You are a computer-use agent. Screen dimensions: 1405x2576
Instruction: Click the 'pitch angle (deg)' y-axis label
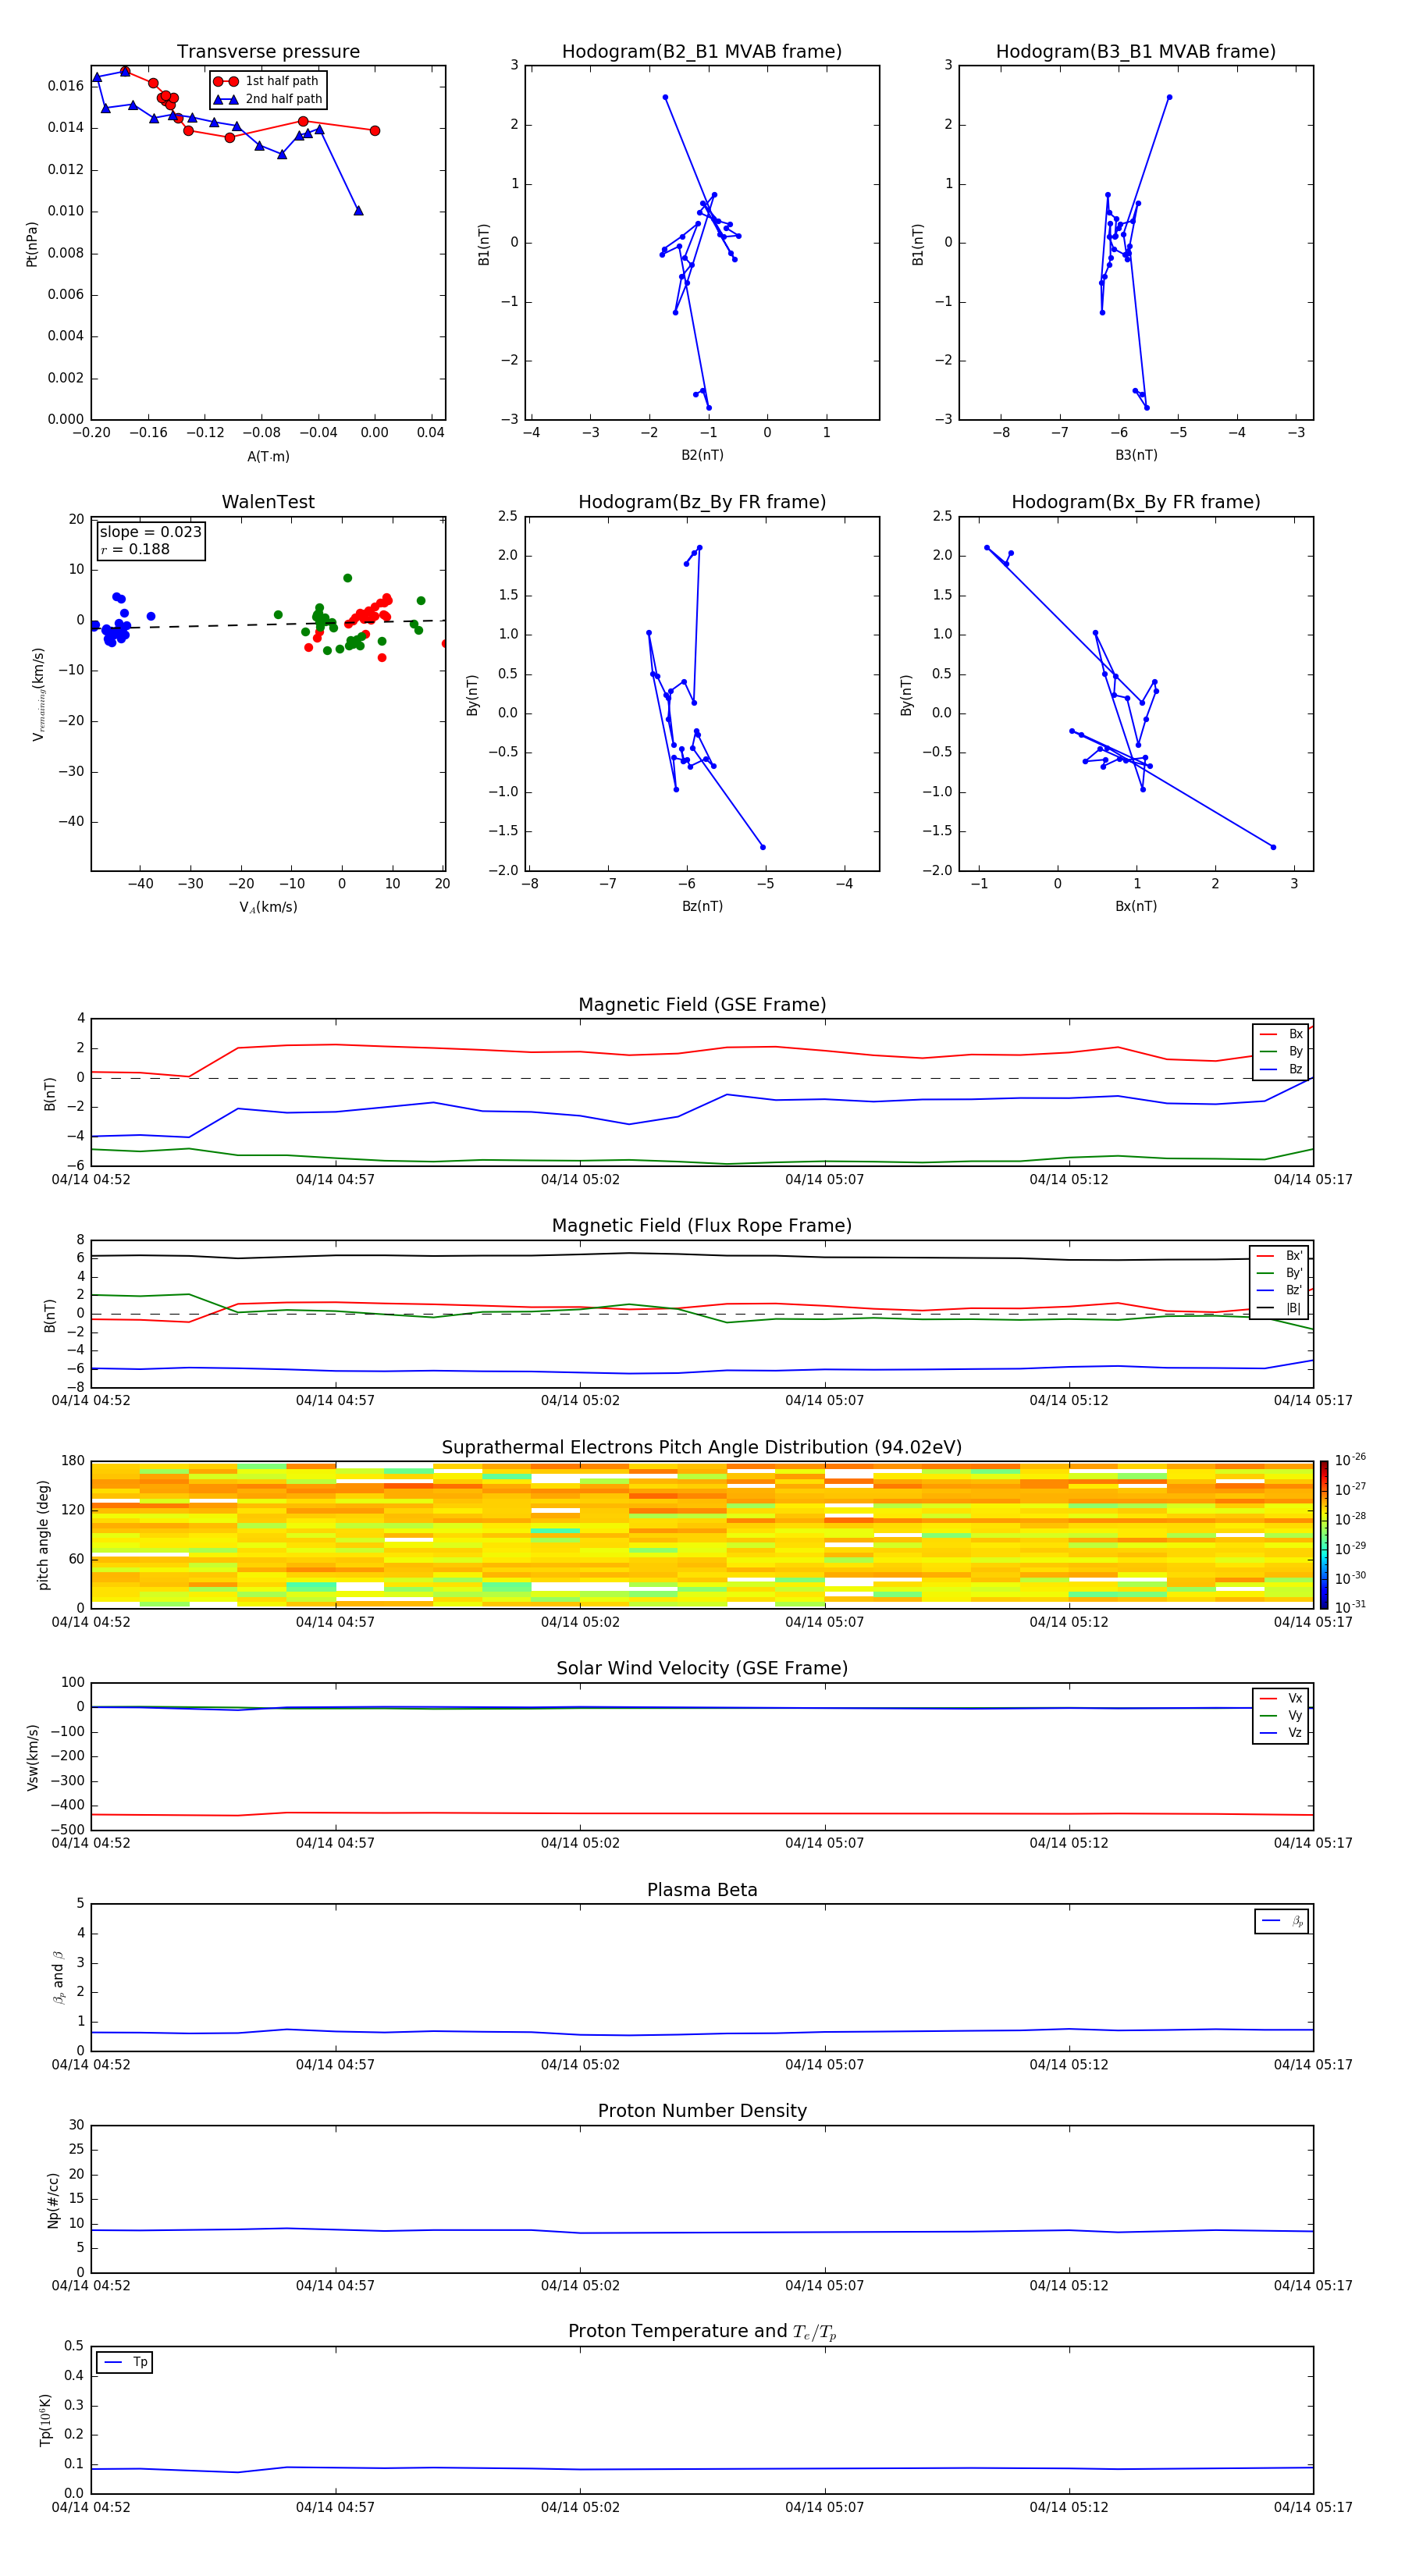tap(43, 1535)
